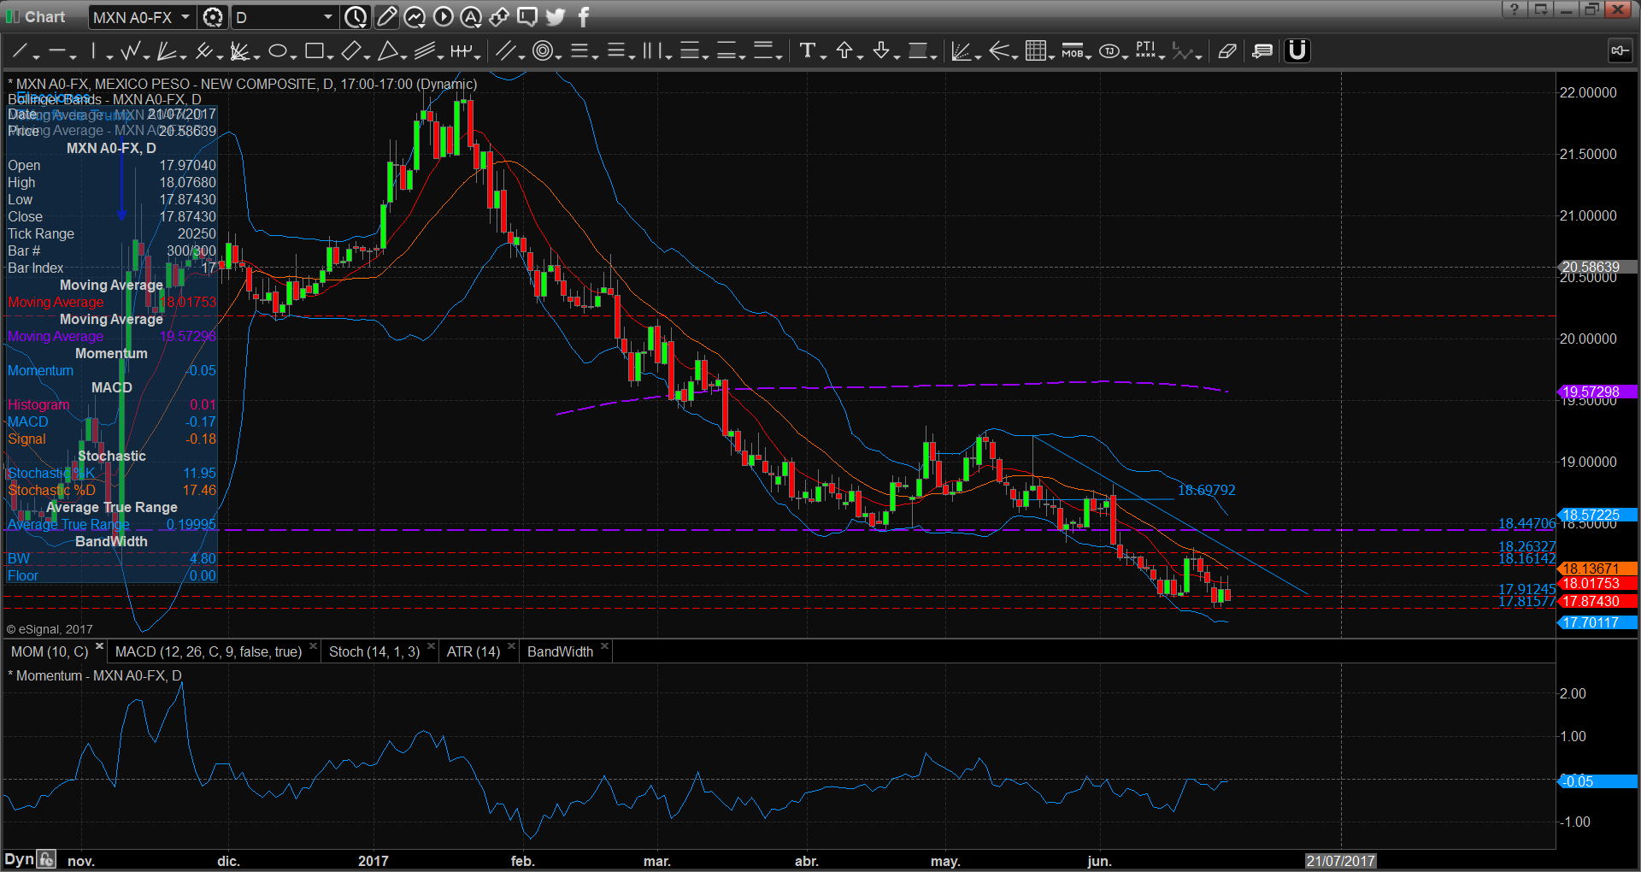The image size is (1641, 872).
Task: Close the MACD study tab
Action: coord(313,647)
